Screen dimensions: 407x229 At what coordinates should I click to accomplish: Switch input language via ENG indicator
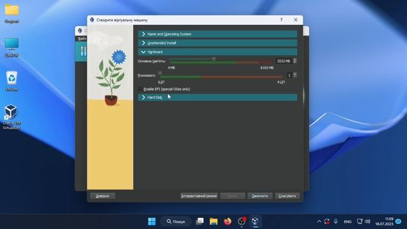click(x=348, y=221)
